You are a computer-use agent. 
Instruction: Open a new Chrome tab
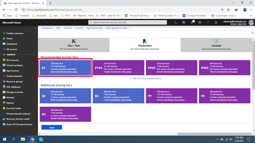50,3
